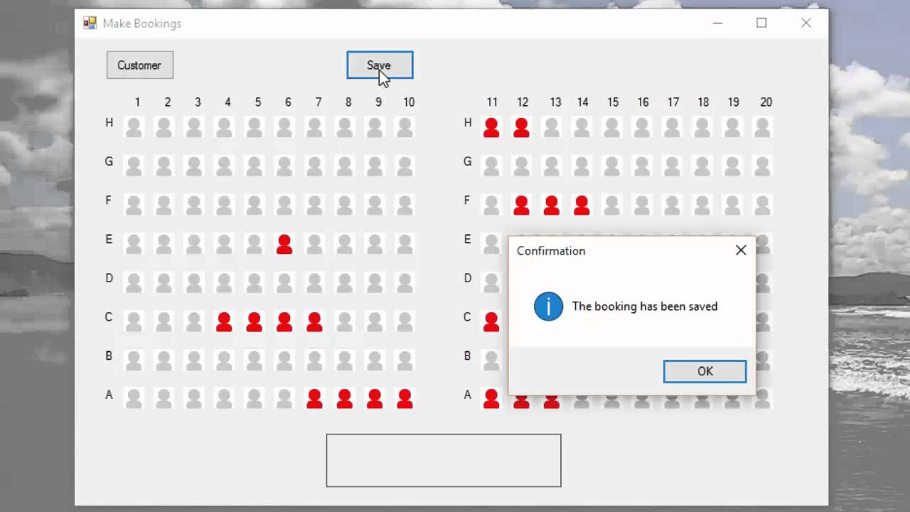Select the red seat F12
This screenshot has width=910, height=512.
click(521, 205)
